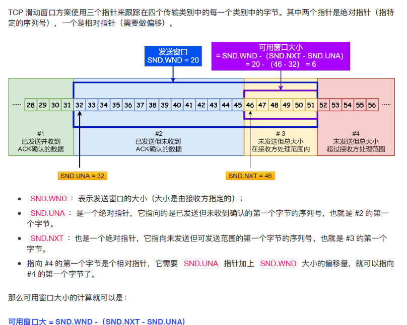Click byte cell 42 in the diagram
The image size is (407, 325).
pos(201,105)
